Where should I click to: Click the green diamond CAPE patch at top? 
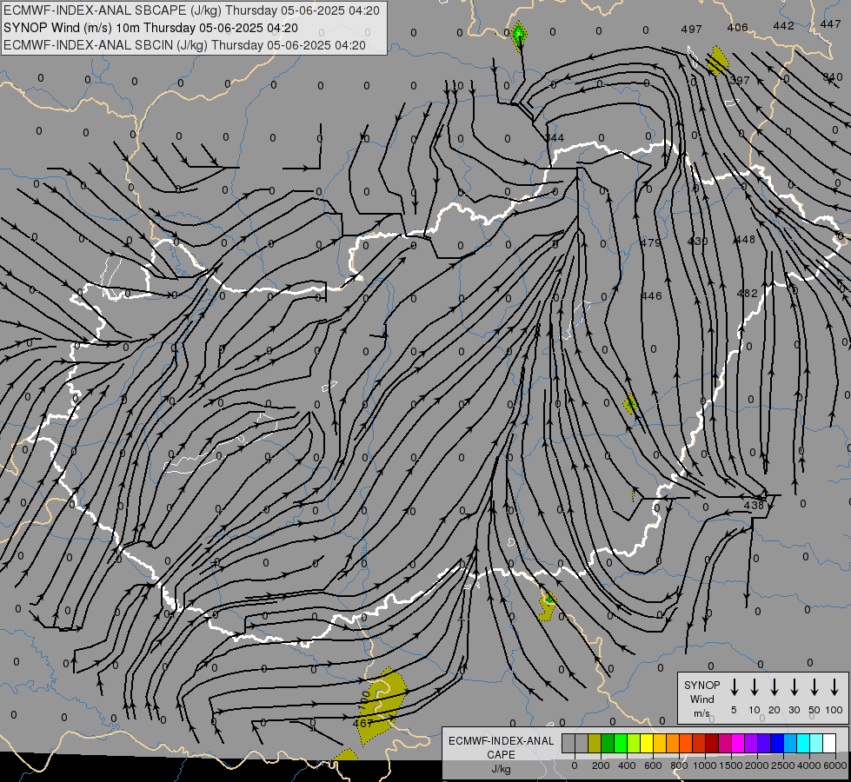[520, 36]
